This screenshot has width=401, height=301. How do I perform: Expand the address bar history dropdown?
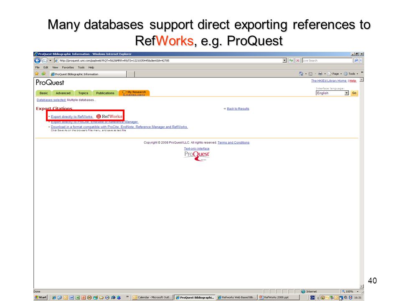point(284,61)
